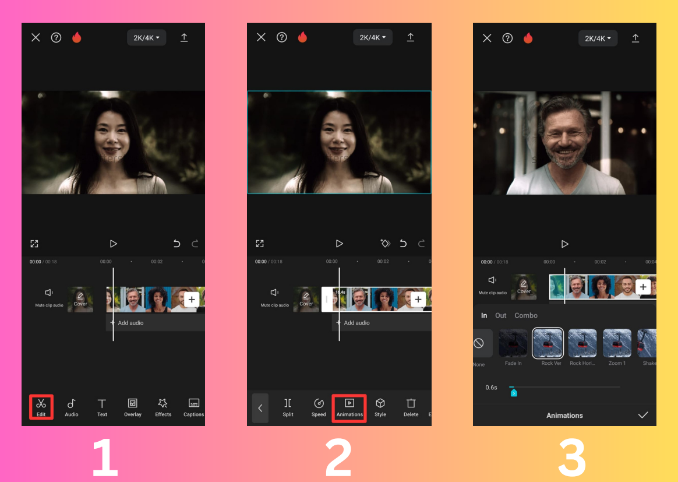Open Animations in screen 2 toolbar

coord(349,408)
